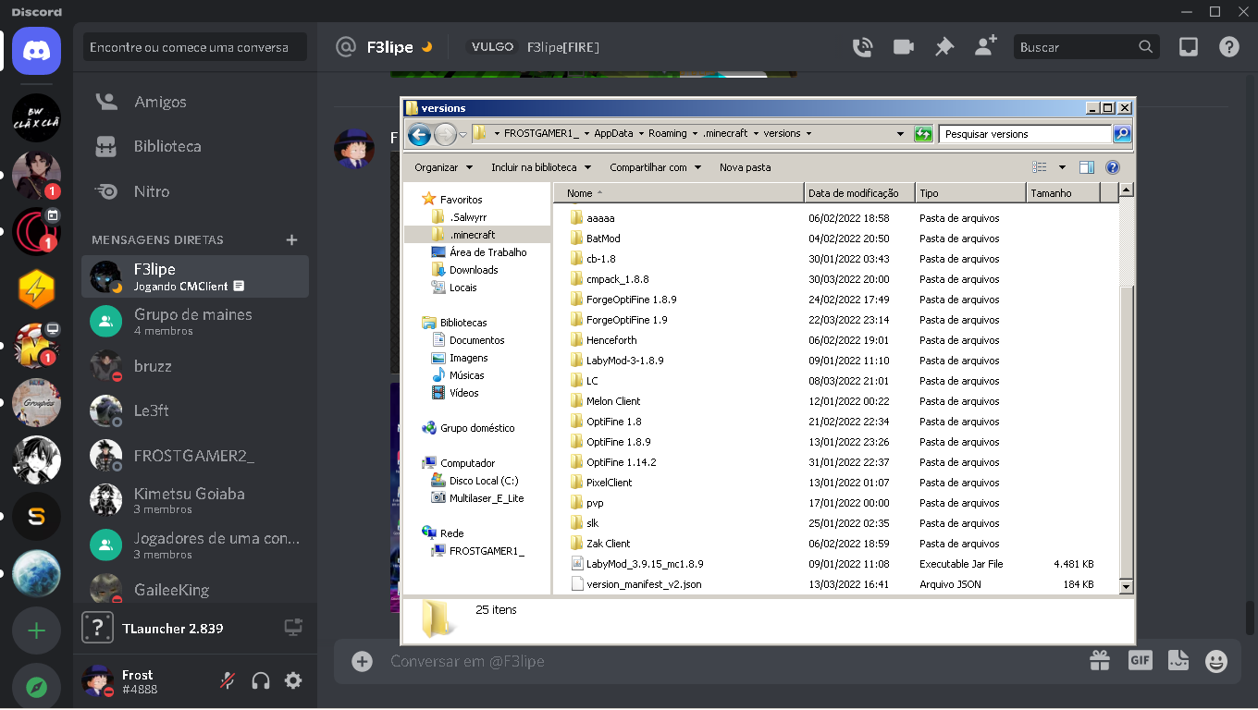
Task: Toggle headphones deafen in Discord
Action: tap(261, 681)
